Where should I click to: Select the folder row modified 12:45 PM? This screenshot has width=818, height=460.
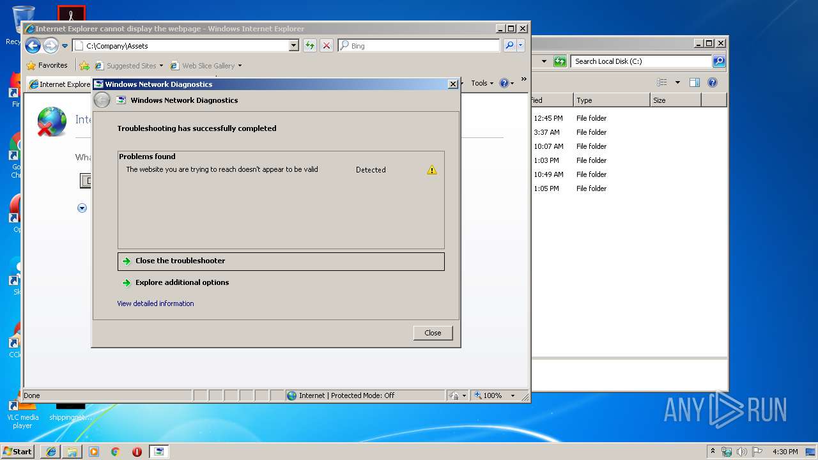pos(628,118)
